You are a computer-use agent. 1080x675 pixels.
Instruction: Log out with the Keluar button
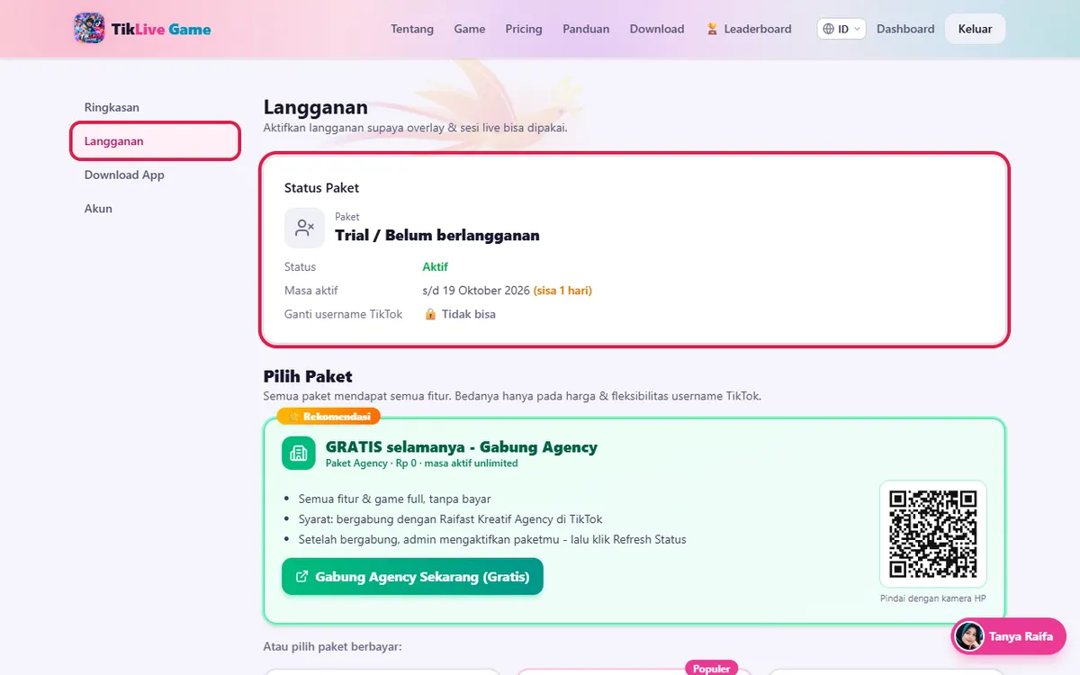[975, 29]
